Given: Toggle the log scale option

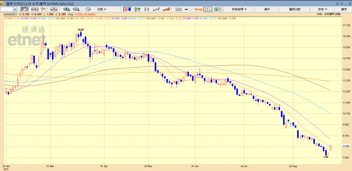Looking at the screenshot, I should [x=198, y=9].
